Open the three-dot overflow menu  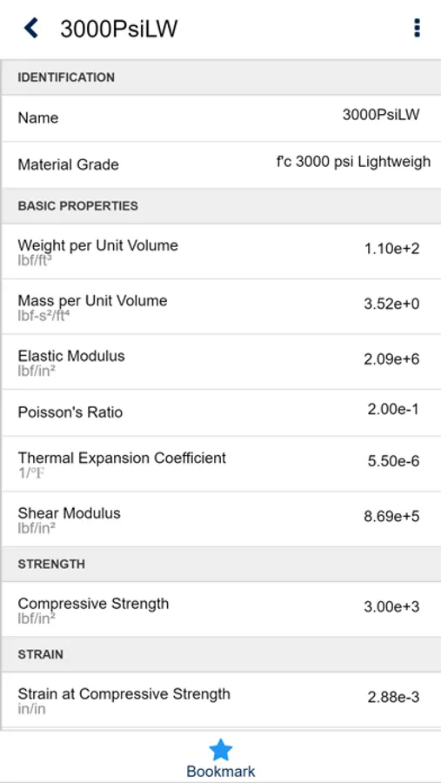417,29
